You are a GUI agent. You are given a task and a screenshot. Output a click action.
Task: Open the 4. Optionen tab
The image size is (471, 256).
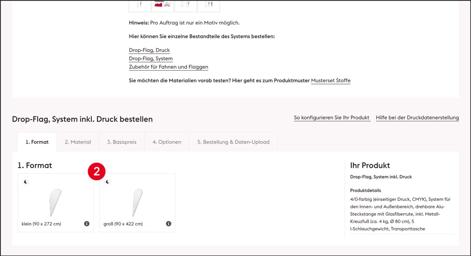tap(167, 142)
